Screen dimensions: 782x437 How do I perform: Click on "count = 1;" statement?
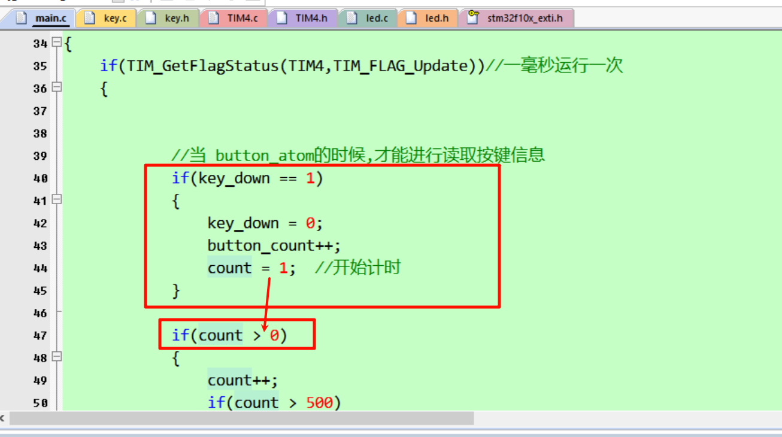click(251, 268)
